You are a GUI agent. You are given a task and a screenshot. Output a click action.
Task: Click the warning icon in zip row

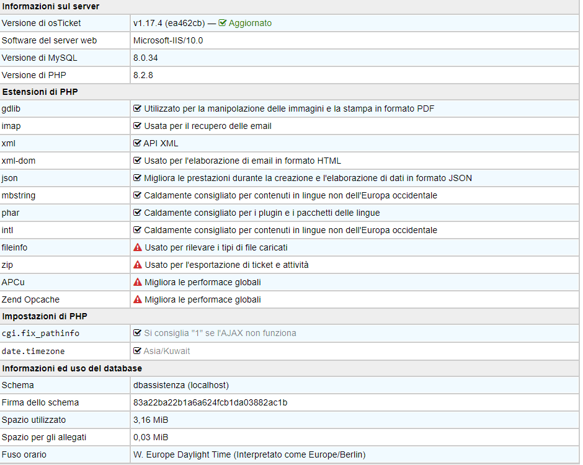tap(138, 265)
